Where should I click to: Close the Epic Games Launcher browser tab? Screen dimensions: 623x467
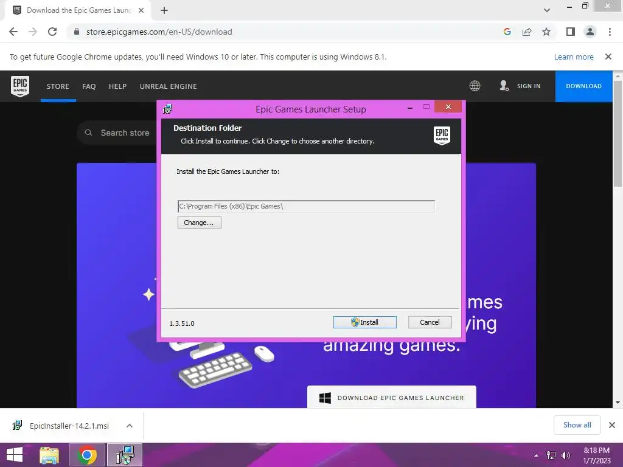pyautogui.click(x=141, y=10)
